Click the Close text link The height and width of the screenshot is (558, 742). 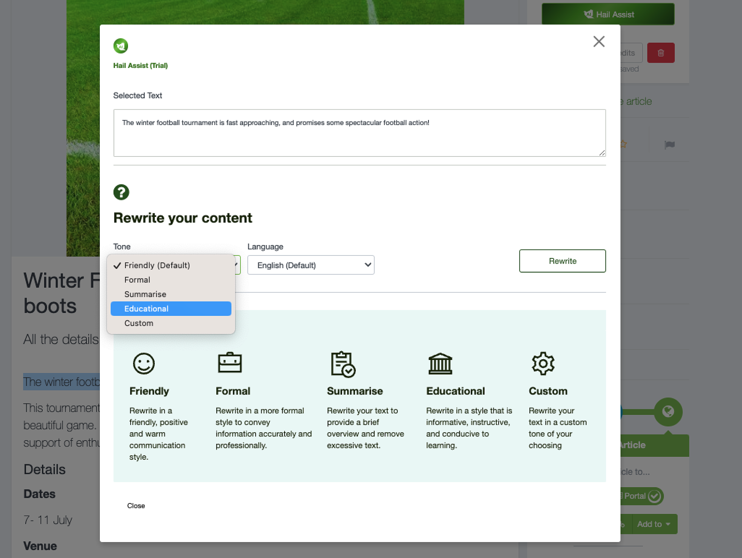click(136, 506)
